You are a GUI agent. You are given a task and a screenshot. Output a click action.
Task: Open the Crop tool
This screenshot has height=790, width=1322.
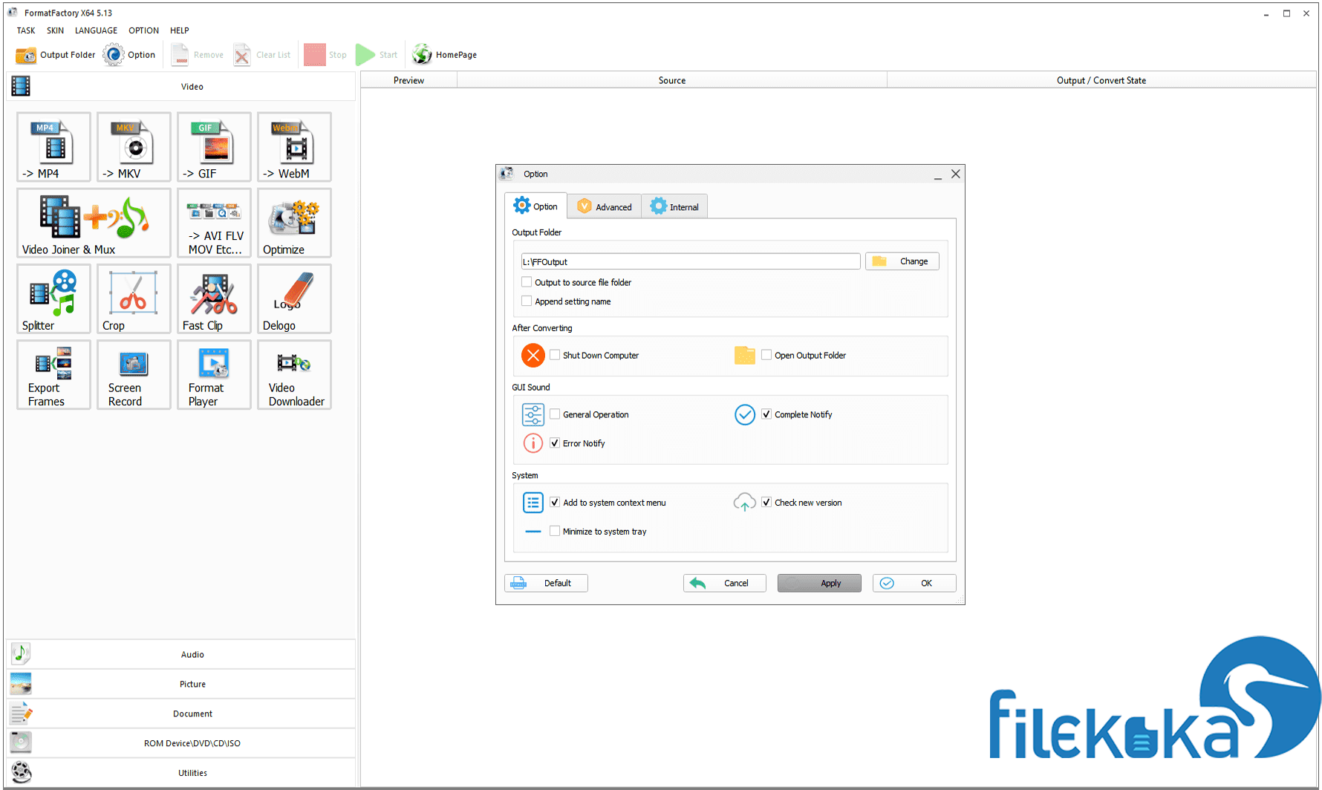(134, 298)
